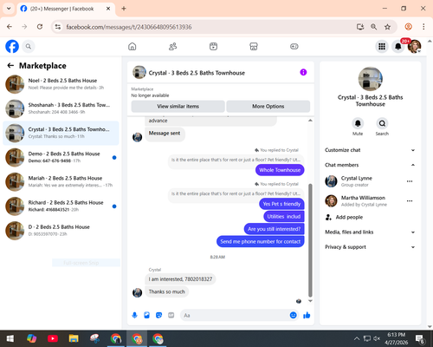This screenshot has width=433, height=347.
Task: Select the Crystal townhouse conversation in list
Action: pyautogui.click(x=61, y=133)
